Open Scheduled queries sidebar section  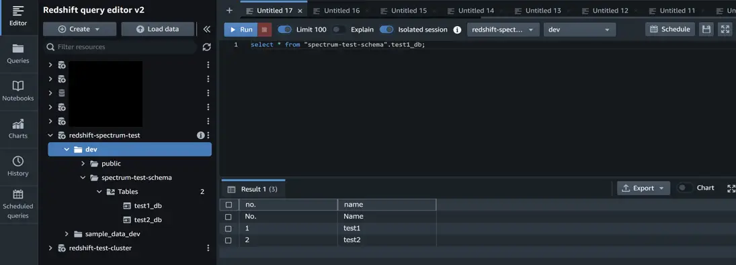(18, 204)
